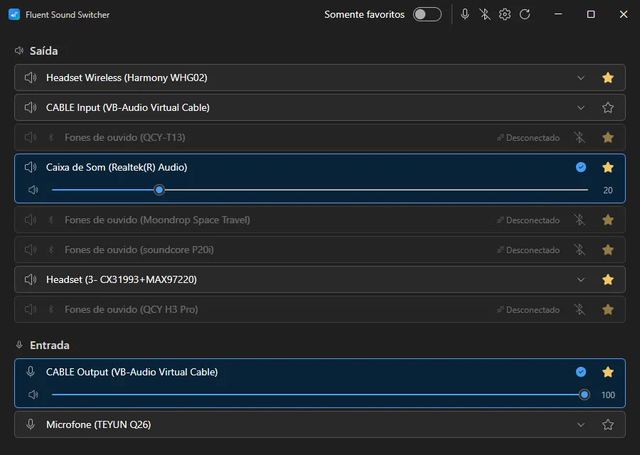Click the speaker icon of Headset Wireless row

click(x=31, y=77)
